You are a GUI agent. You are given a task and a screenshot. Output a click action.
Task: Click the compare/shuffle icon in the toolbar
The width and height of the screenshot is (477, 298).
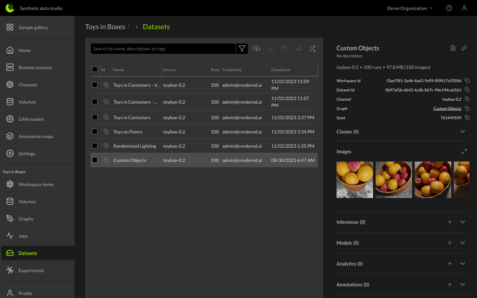pos(312,48)
